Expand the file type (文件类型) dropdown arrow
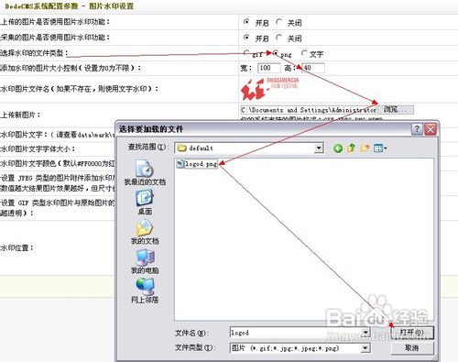The height and width of the screenshot is (362, 458). click(365, 348)
